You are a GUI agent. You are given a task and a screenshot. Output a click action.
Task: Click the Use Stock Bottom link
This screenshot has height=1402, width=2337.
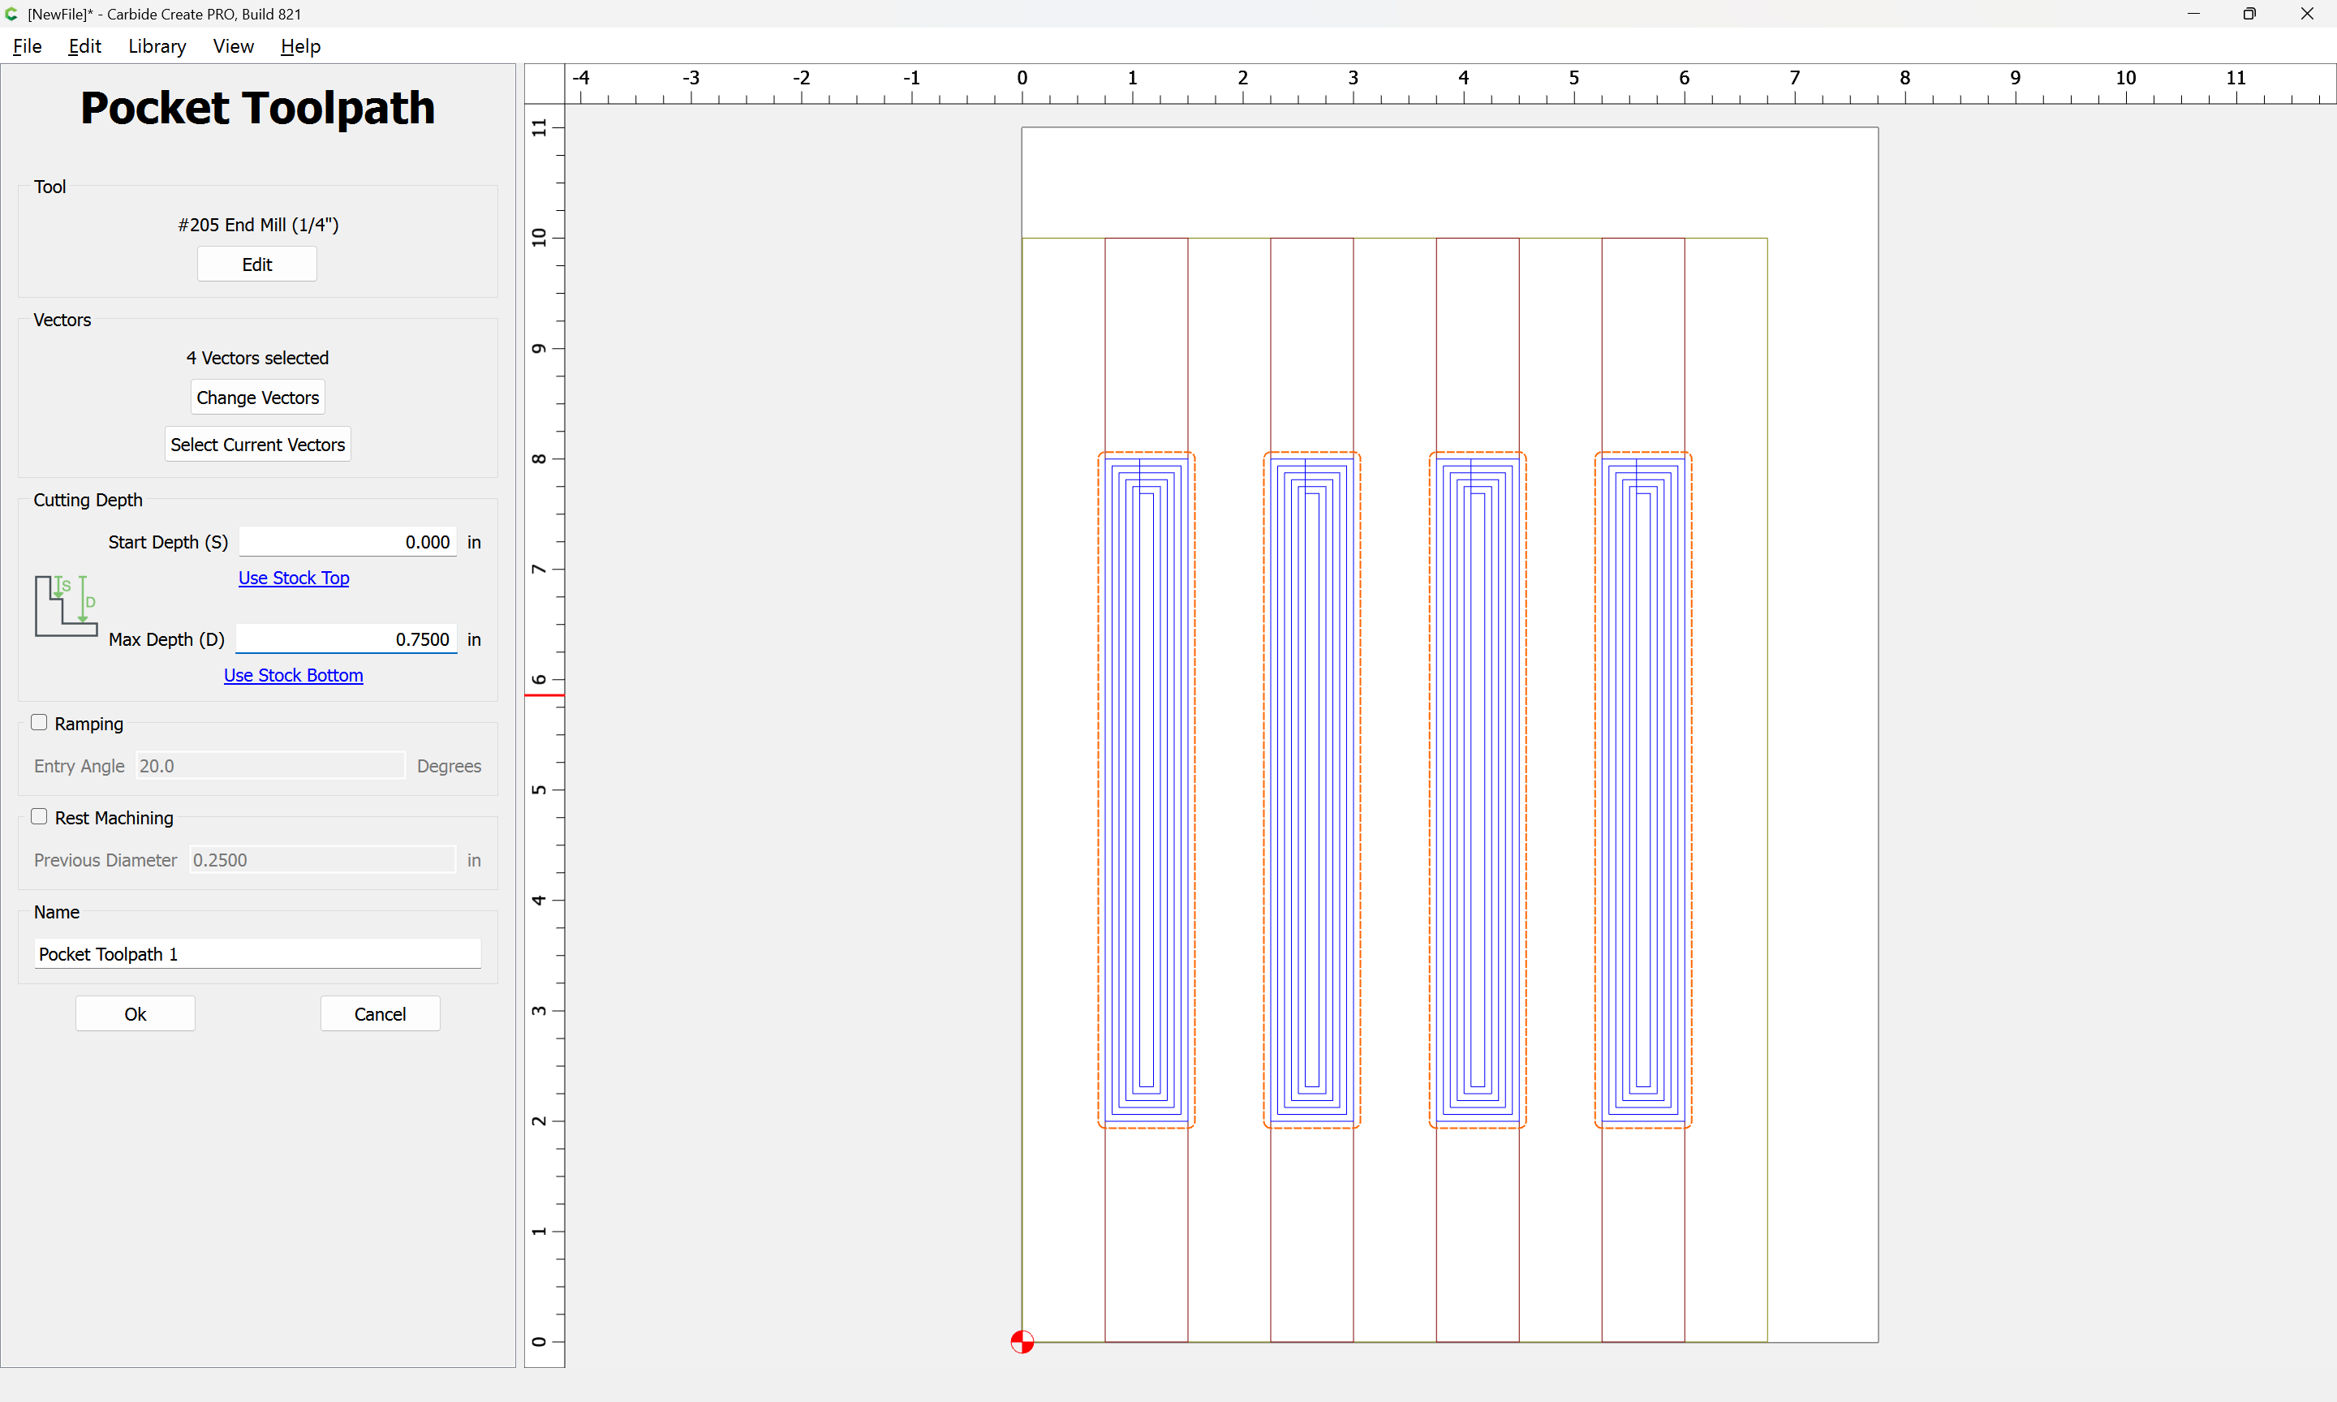[293, 674]
